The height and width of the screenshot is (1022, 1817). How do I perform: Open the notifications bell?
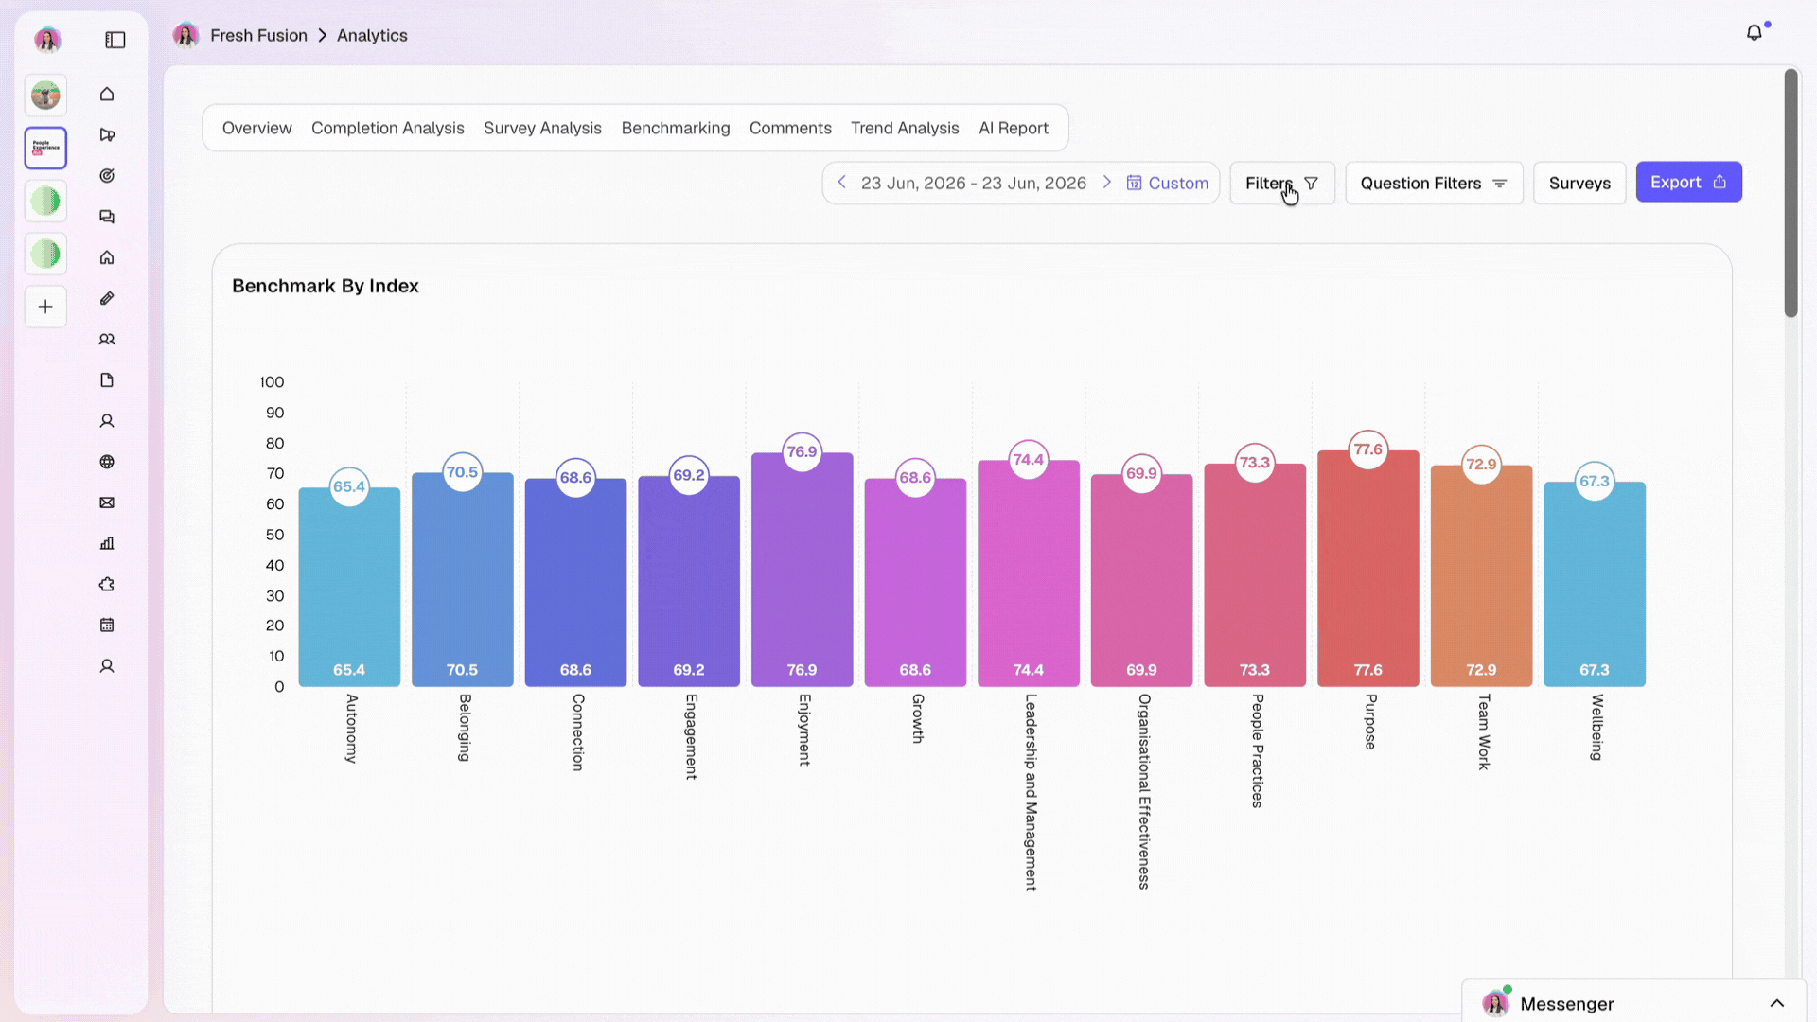click(x=1755, y=33)
